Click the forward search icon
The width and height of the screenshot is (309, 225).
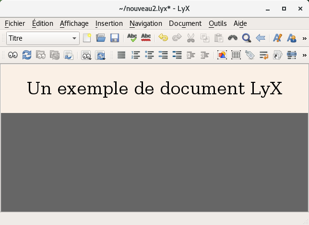(x=69, y=55)
